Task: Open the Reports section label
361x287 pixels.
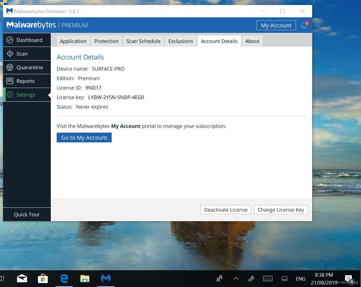Action: pyautogui.click(x=25, y=81)
